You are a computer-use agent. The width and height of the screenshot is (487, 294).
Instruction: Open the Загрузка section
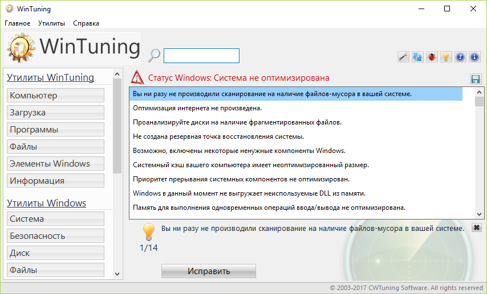55,113
